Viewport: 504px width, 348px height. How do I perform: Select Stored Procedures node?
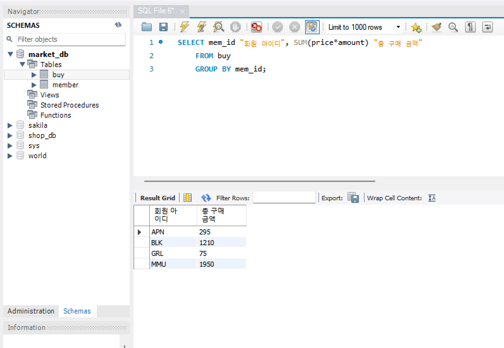click(70, 105)
